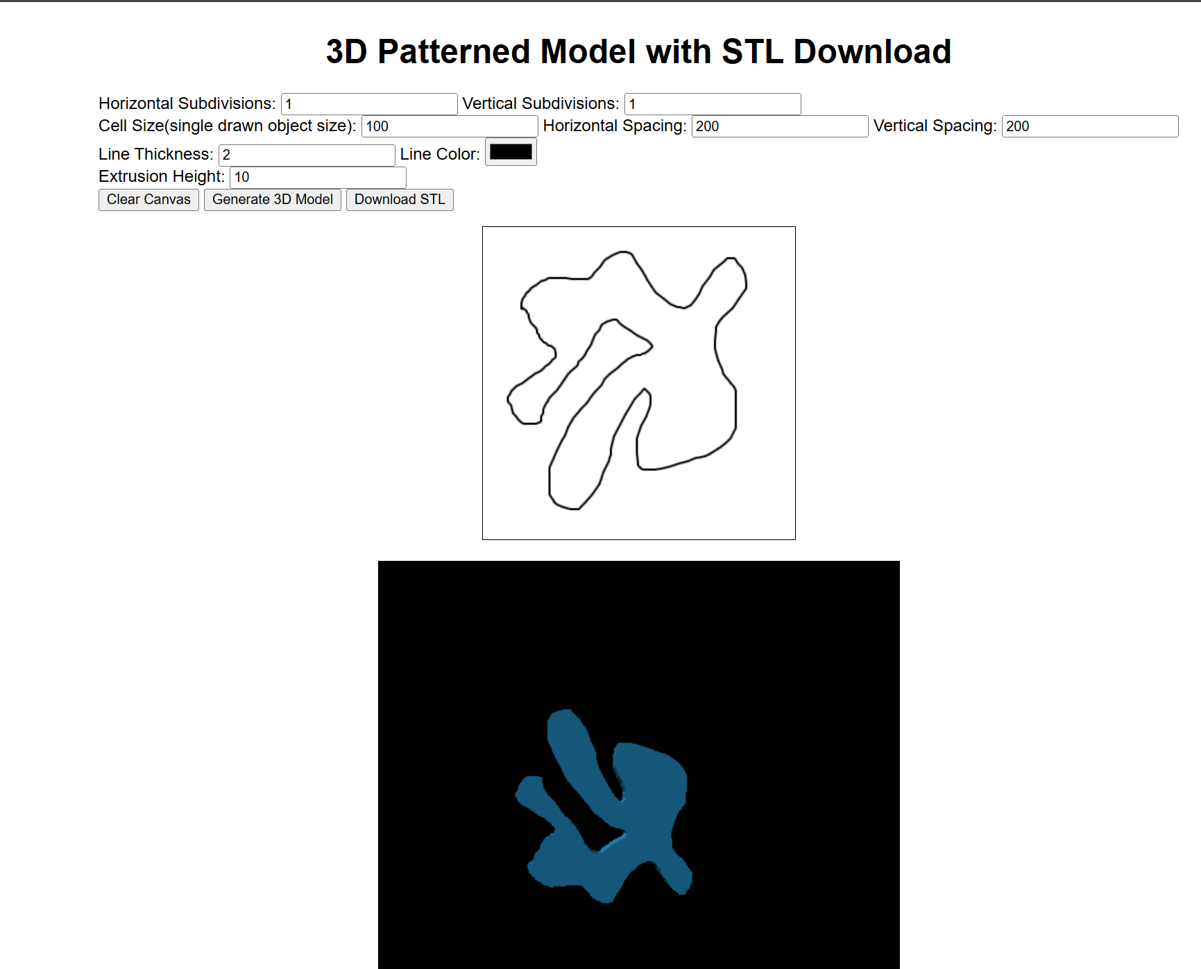1201x969 pixels.
Task: Click the Vertical Spacing label
Action: point(935,126)
